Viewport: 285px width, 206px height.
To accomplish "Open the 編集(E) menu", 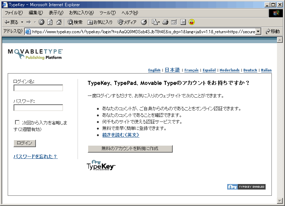I will coord(36,13).
